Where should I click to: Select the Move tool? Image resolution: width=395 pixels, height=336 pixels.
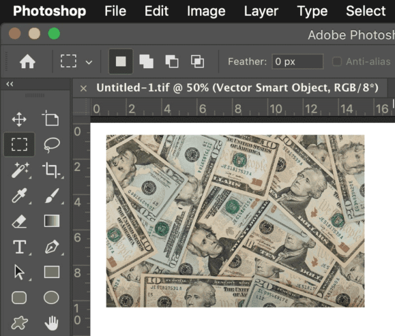point(19,119)
